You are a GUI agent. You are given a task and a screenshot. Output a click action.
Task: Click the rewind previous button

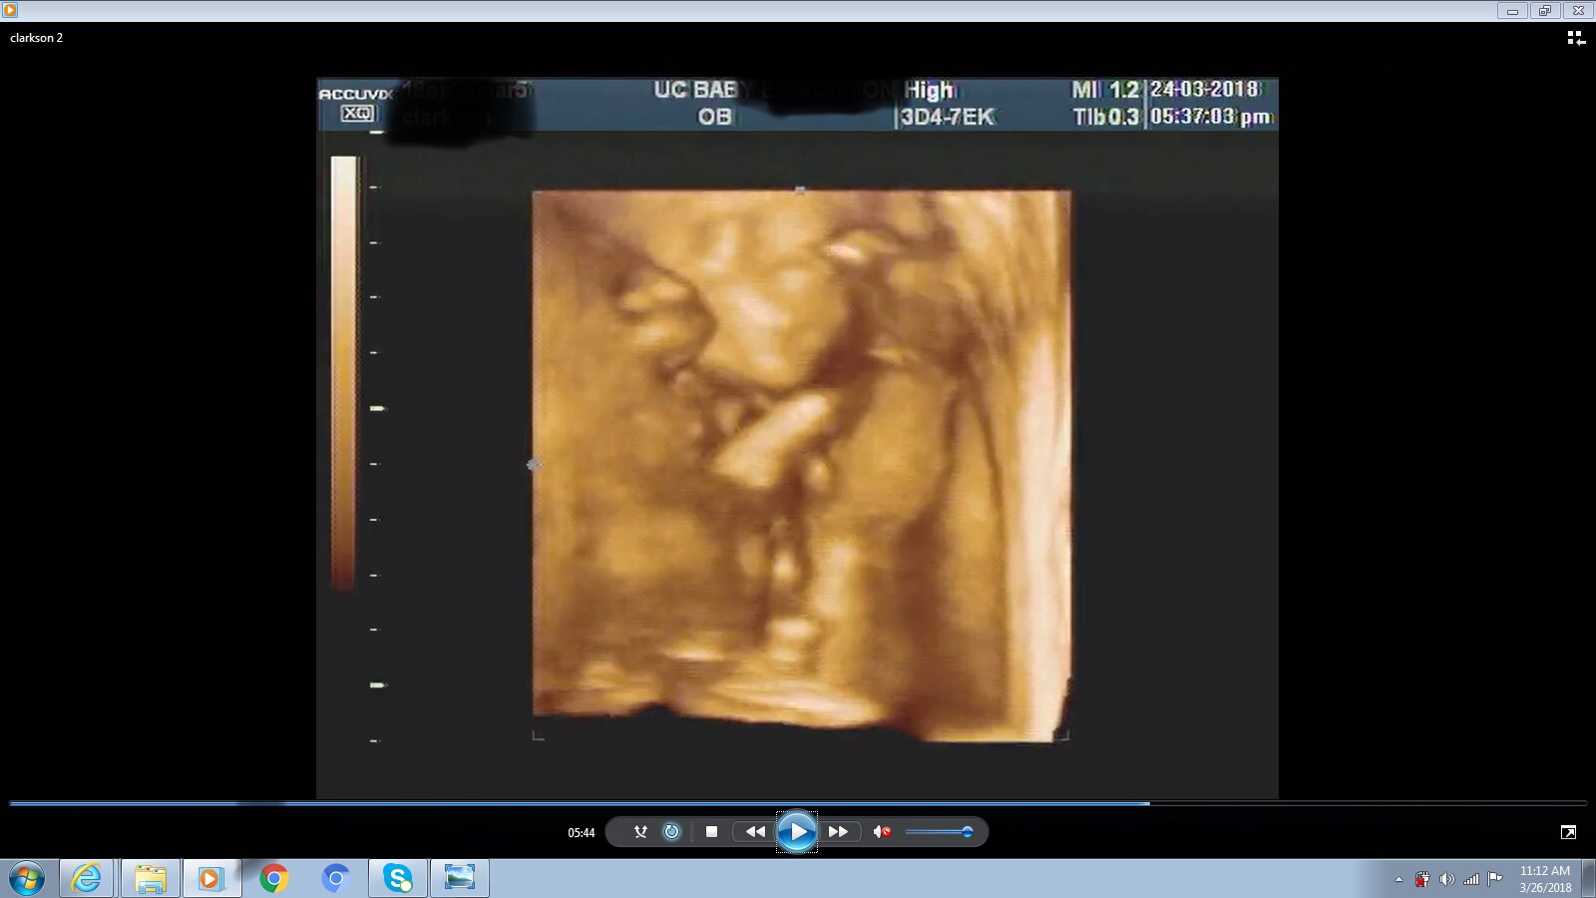point(755,831)
